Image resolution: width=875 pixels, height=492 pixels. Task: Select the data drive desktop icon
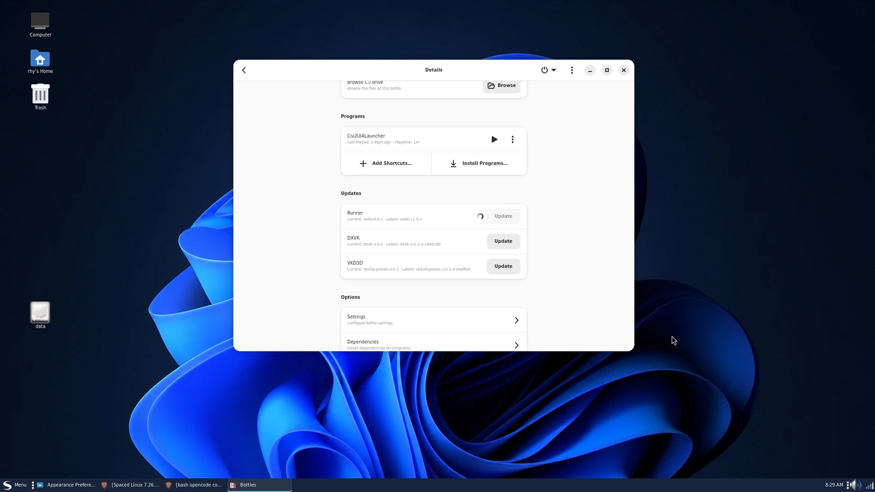(x=40, y=315)
